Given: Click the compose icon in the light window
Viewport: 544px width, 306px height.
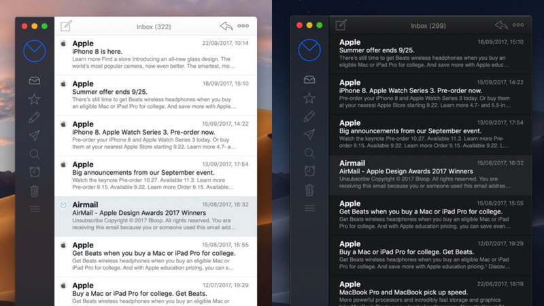Looking at the screenshot, I should 66,26.
